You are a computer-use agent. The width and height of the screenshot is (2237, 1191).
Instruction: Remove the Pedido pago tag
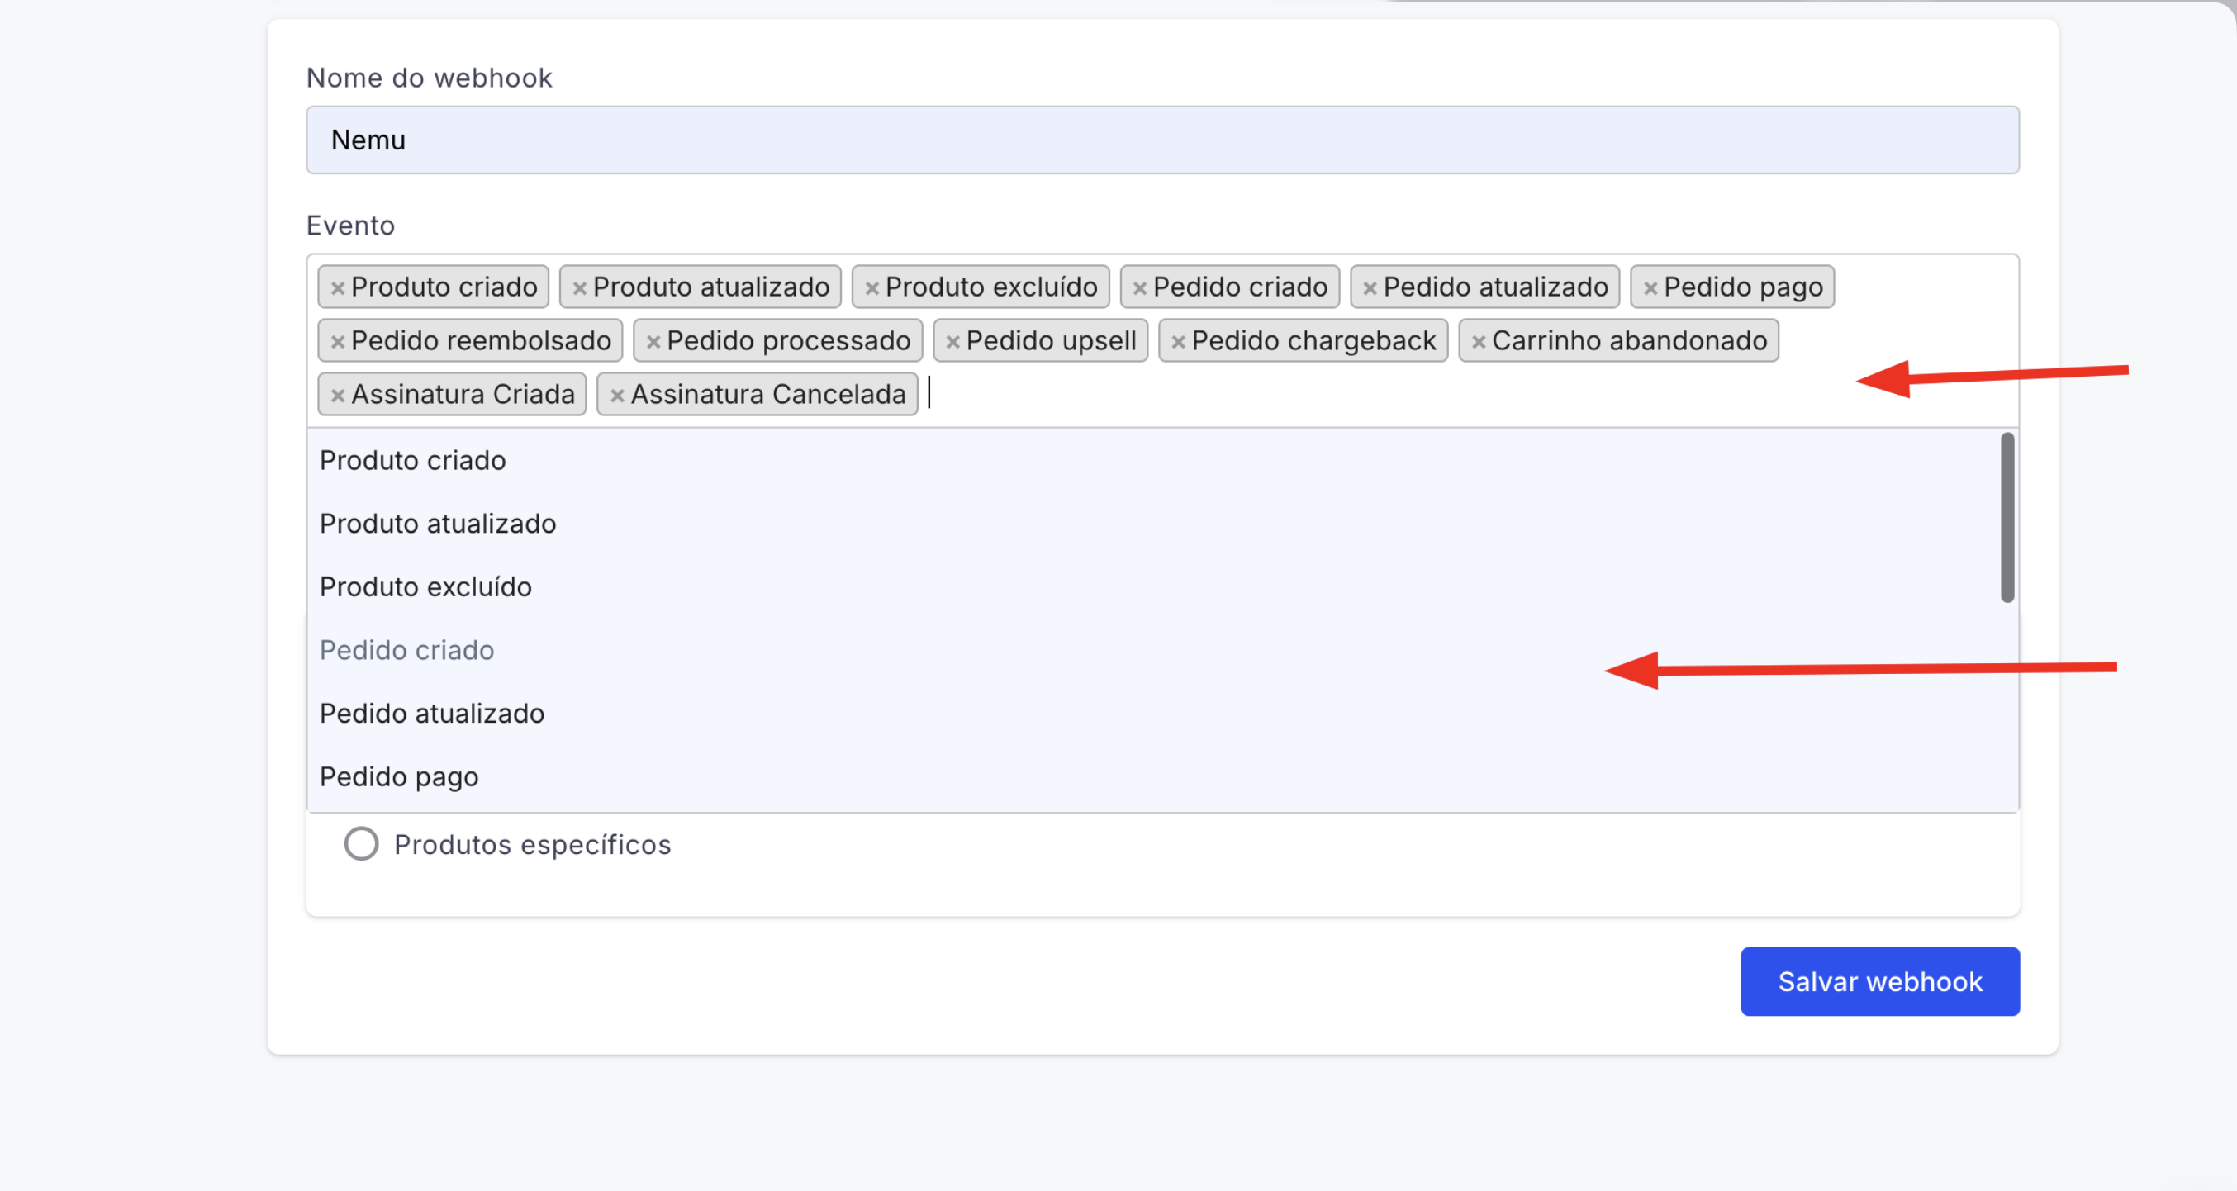[1650, 288]
